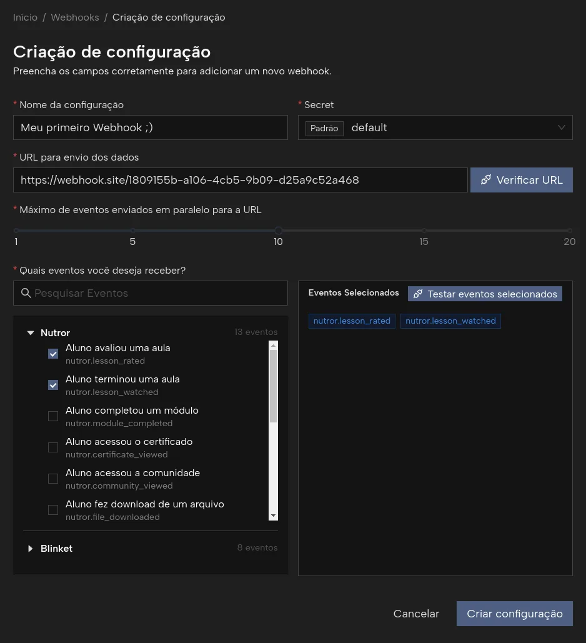The height and width of the screenshot is (643, 586).
Task: Set parallel events slider to 20
Action: [x=570, y=231]
